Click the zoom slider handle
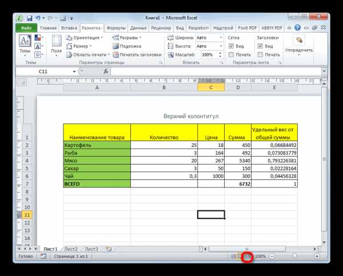Viewport: 343px width, 276px height. point(294,256)
